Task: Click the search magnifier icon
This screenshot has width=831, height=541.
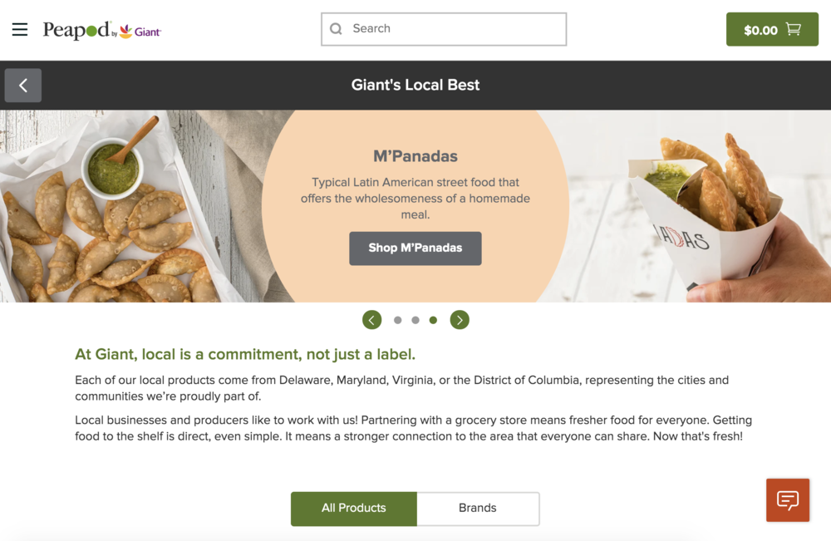Action: tap(337, 29)
